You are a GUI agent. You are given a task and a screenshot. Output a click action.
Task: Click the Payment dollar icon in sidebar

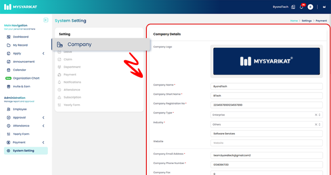8,142
